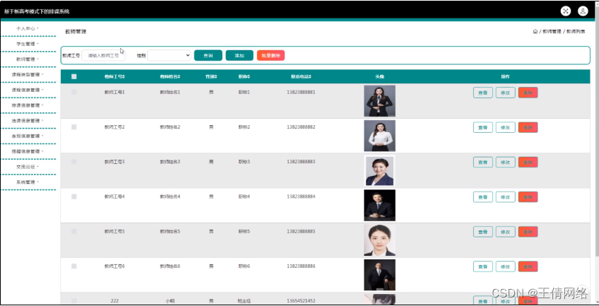The image size is (599, 306).
Task: Delete the 教师工号6 row
Action: click(528, 266)
